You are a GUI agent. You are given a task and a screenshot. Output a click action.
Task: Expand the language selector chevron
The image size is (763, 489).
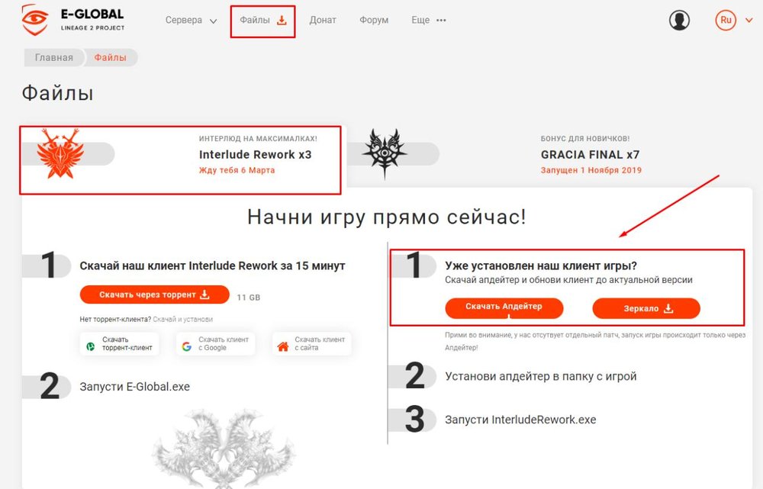tap(749, 21)
